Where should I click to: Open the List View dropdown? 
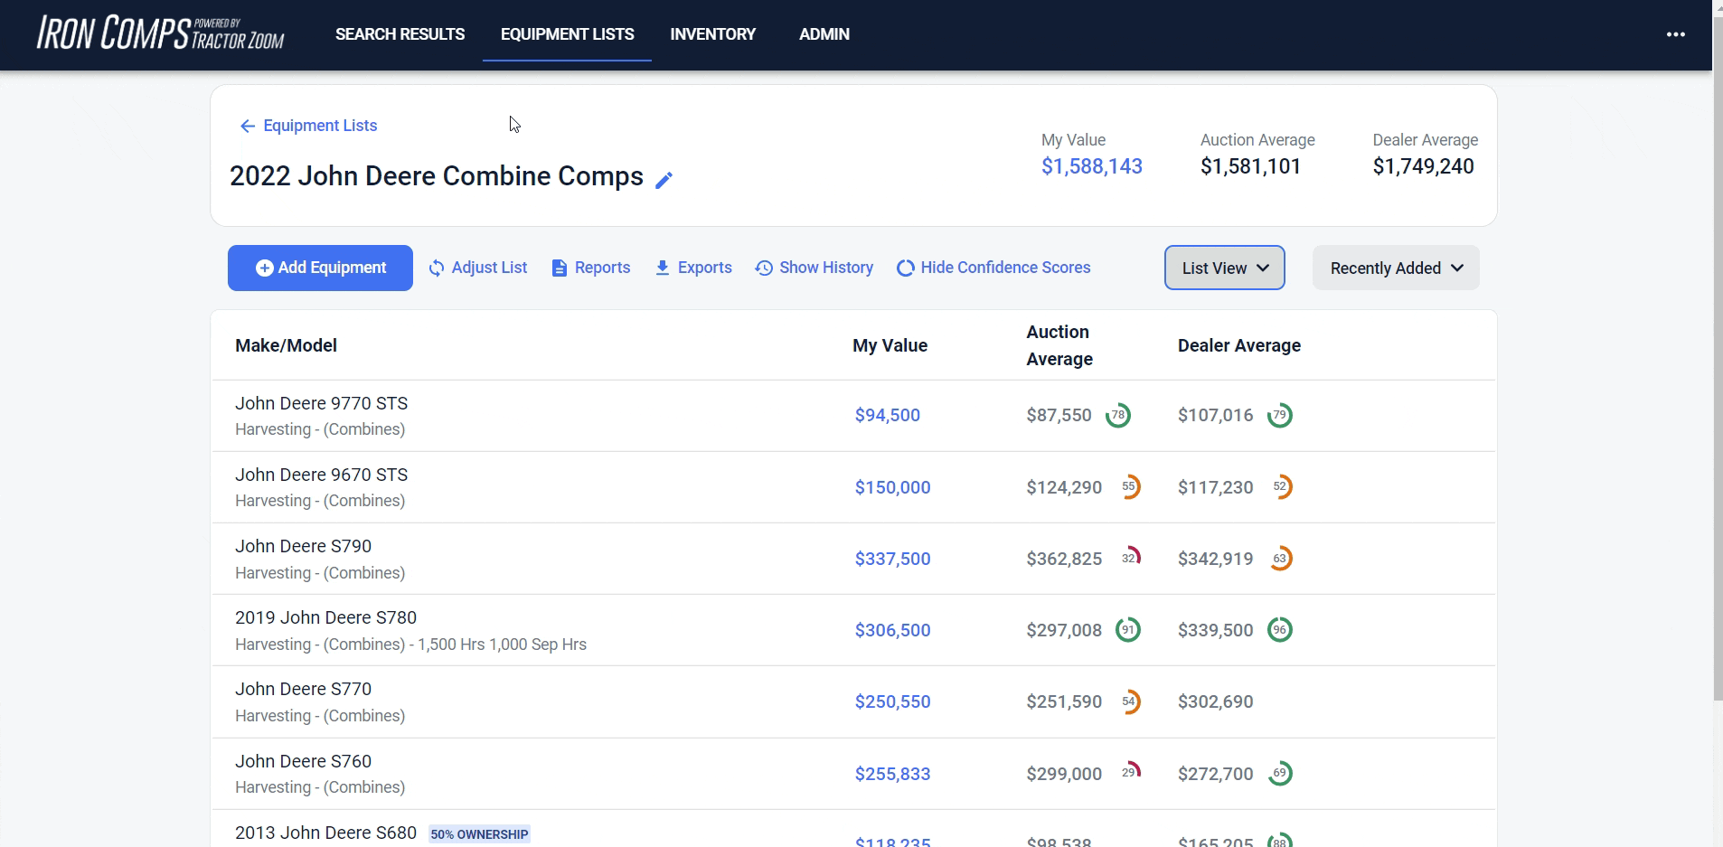point(1224,268)
